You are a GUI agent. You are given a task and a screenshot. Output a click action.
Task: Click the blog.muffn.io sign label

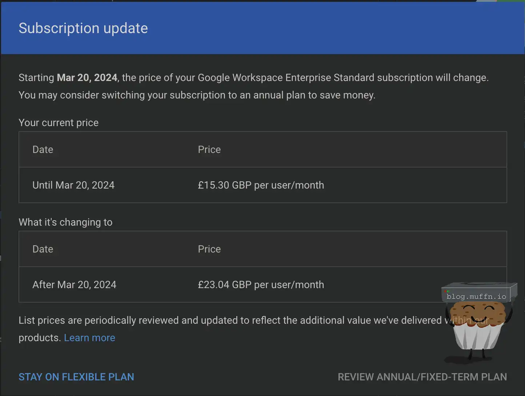click(476, 296)
